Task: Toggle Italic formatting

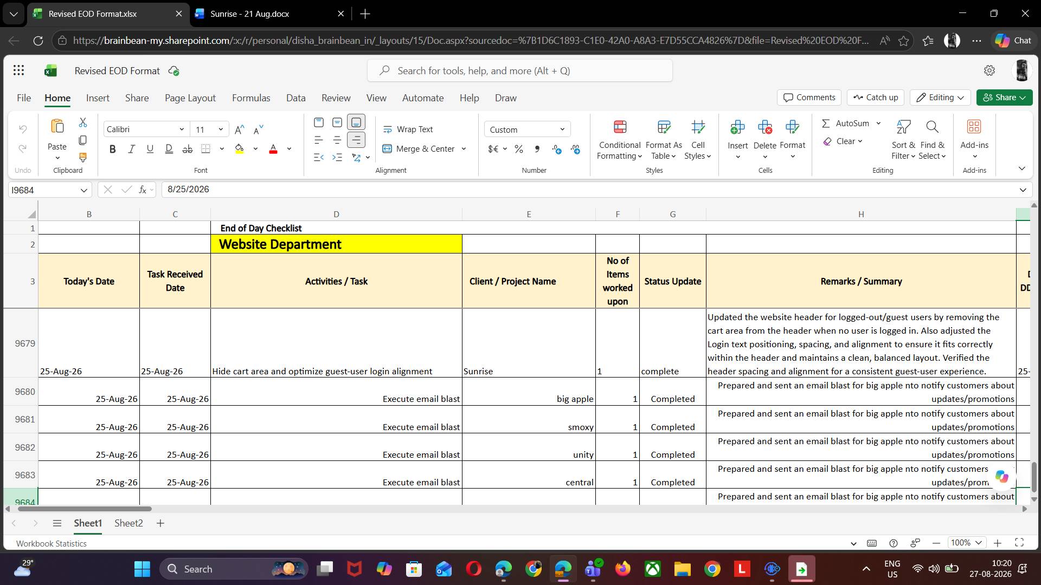Action: tap(131, 149)
